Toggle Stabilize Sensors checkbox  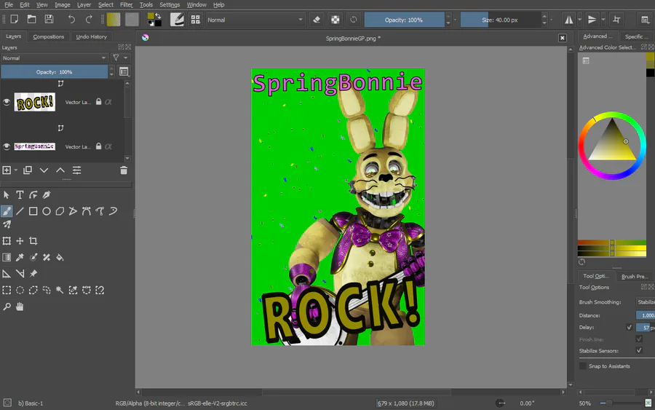(639, 350)
